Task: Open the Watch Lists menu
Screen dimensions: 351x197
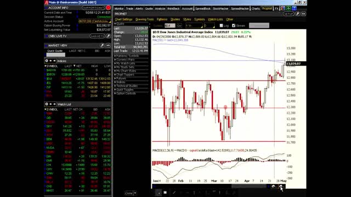Action: 216,20
